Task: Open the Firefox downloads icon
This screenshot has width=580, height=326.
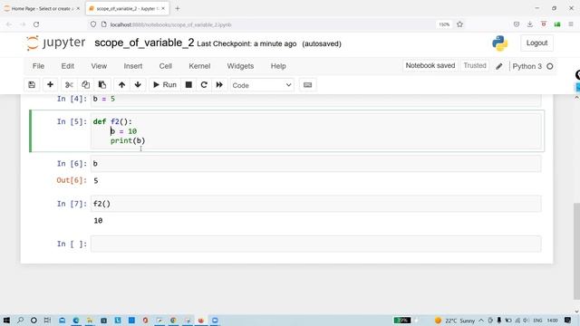Action: tap(529, 24)
